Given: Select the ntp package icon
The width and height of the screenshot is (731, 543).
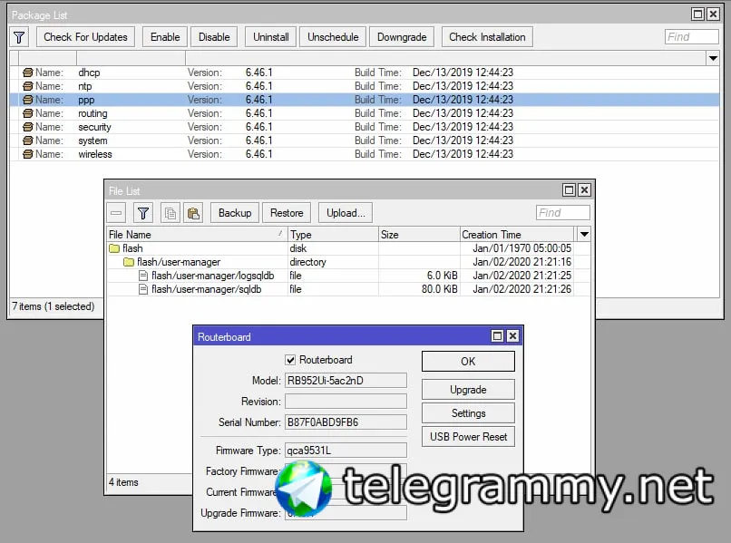Looking at the screenshot, I should [28, 86].
